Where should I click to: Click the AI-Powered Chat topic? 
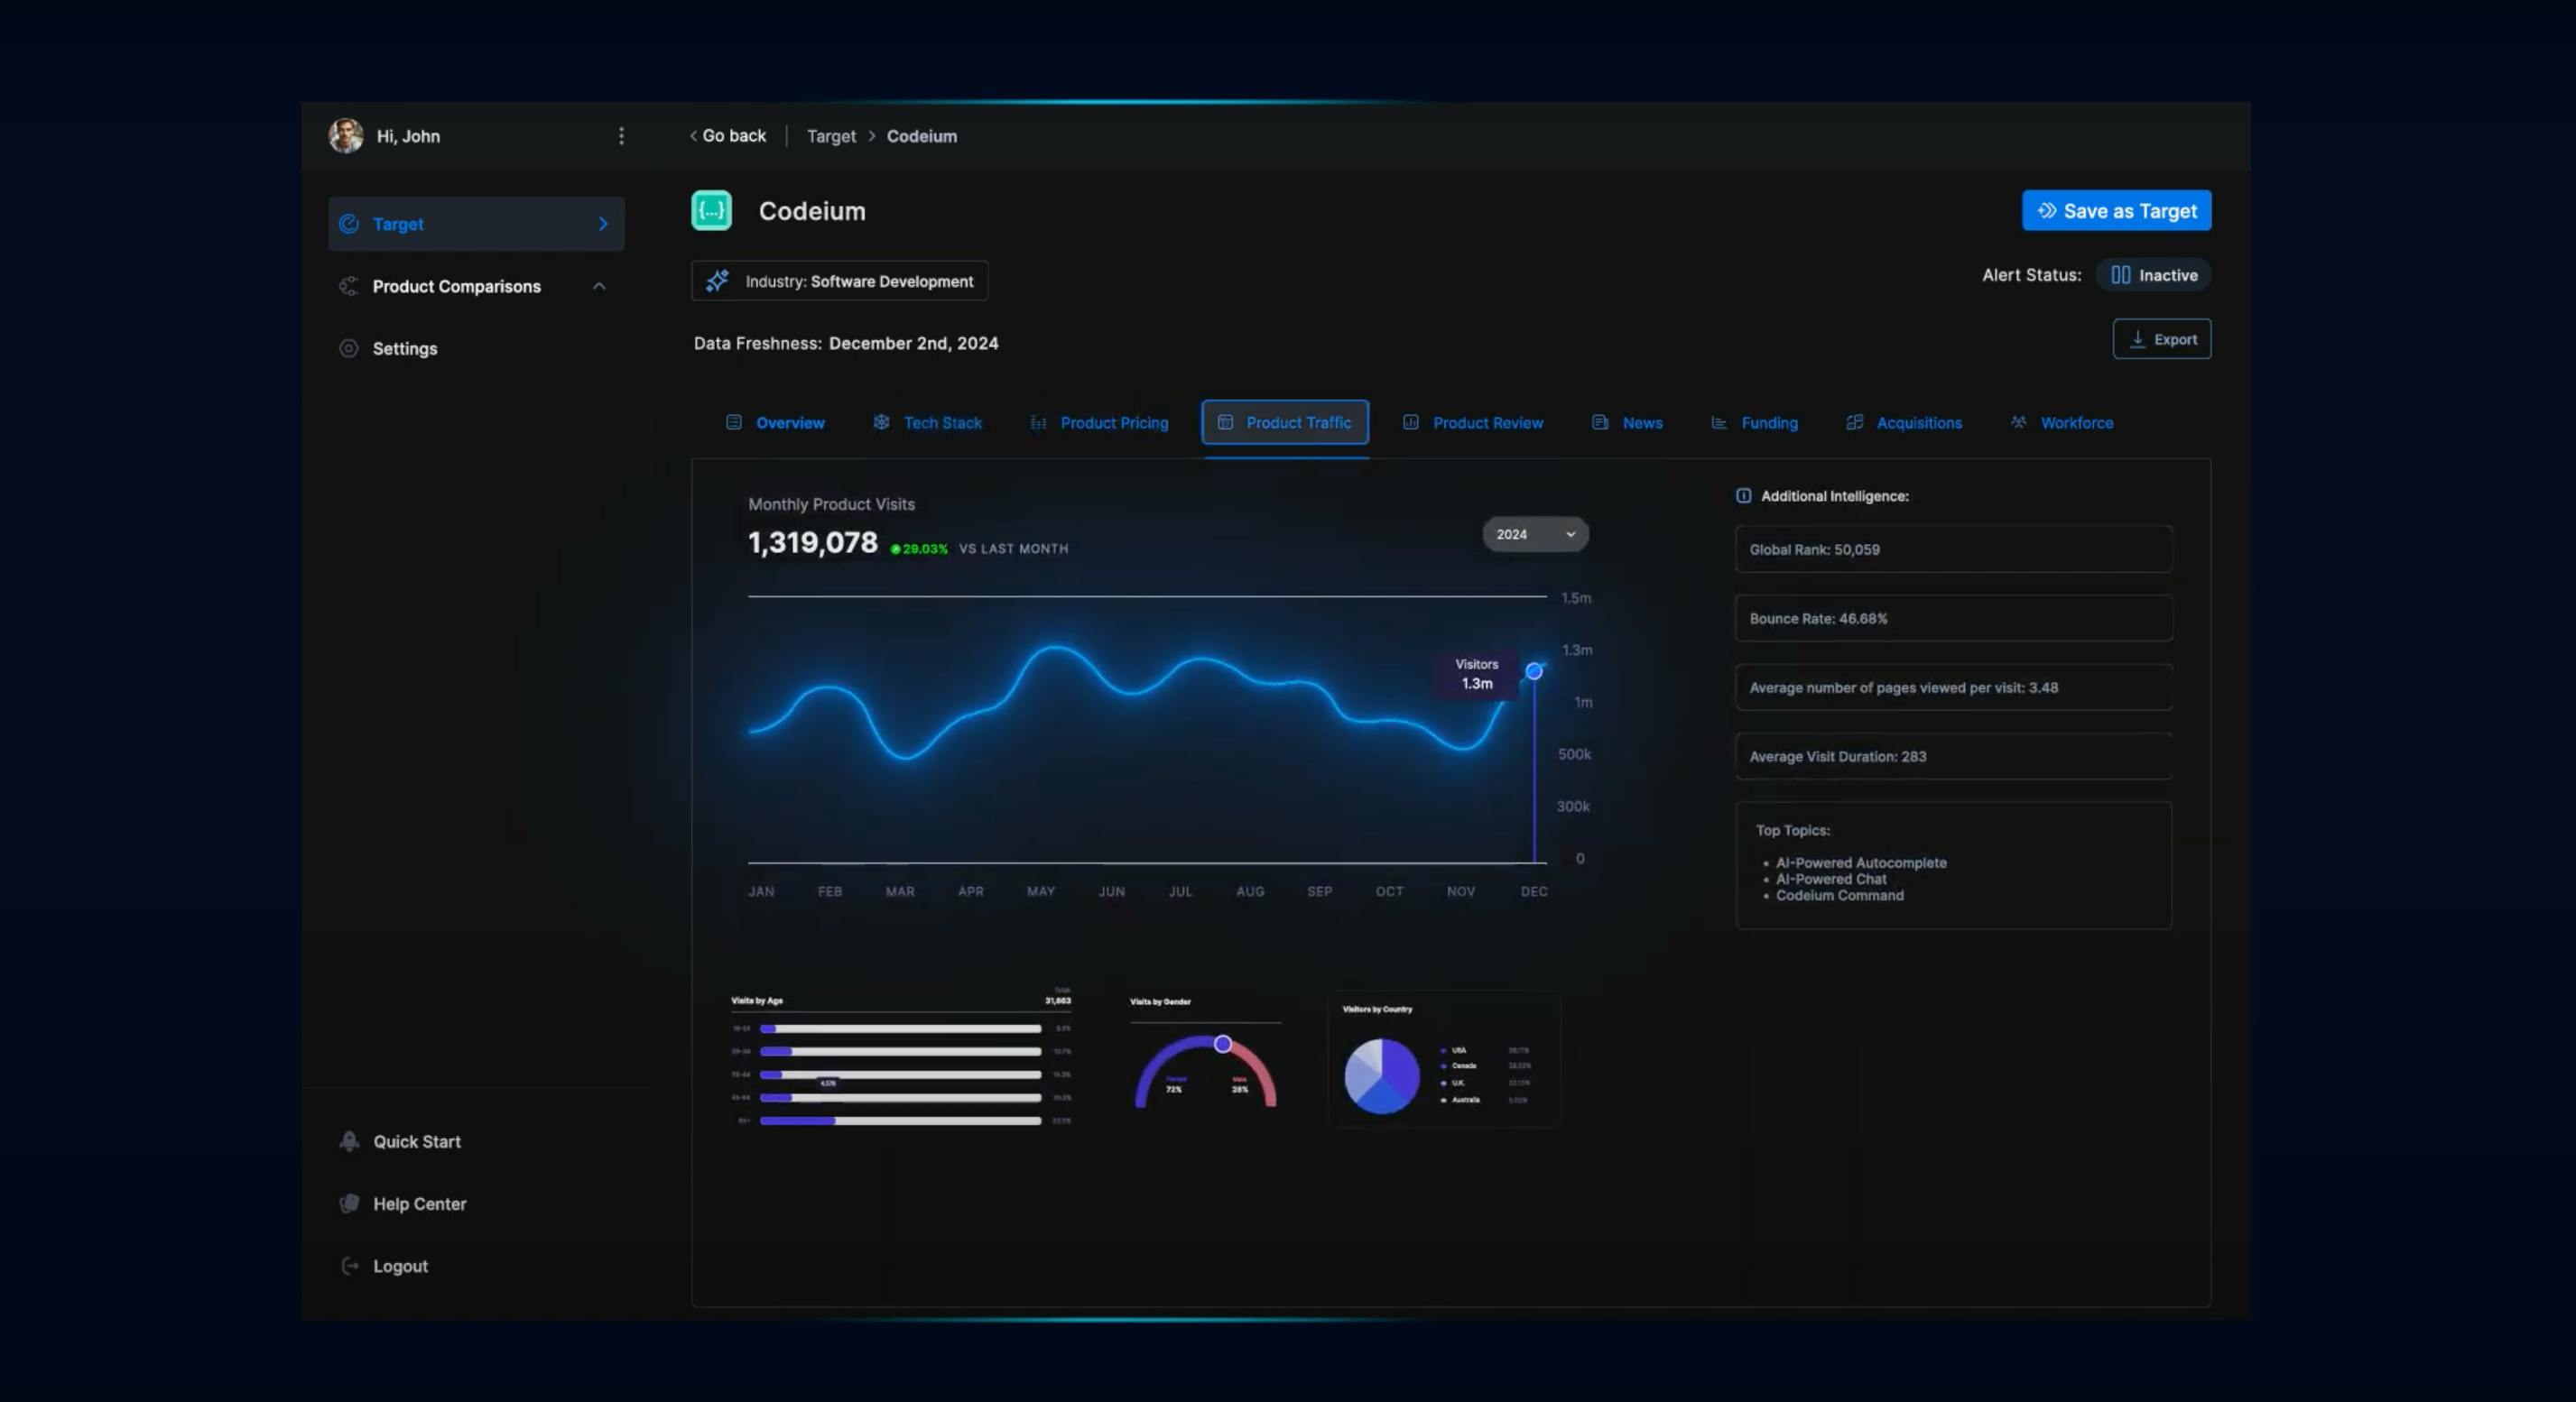tap(1831, 880)
